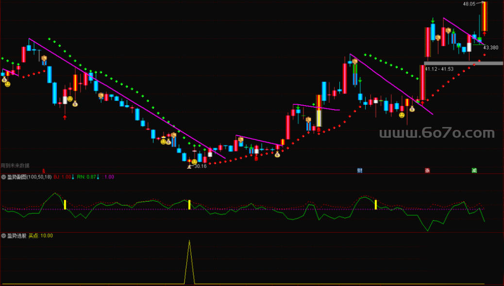
Task: Select the 盈势选股 indicator title
Action: (x=17, y=236)
